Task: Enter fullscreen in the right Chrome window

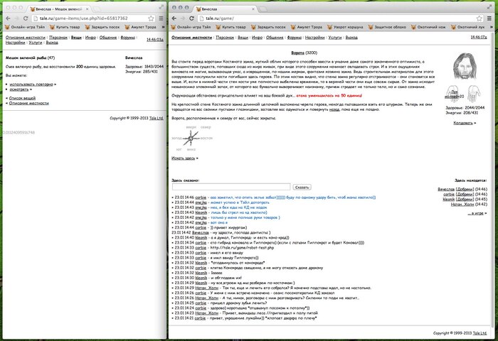Action: tap(489, 7)
